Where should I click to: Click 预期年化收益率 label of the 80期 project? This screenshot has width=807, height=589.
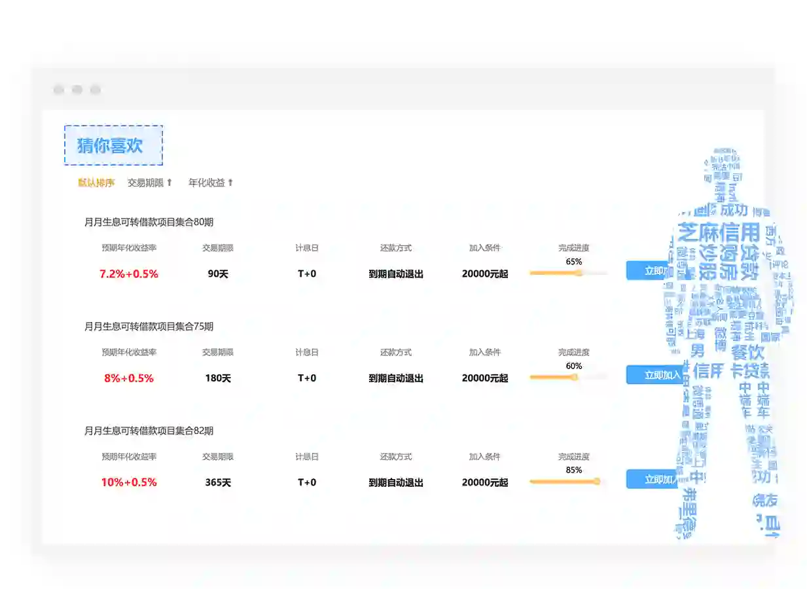(129, 248)
